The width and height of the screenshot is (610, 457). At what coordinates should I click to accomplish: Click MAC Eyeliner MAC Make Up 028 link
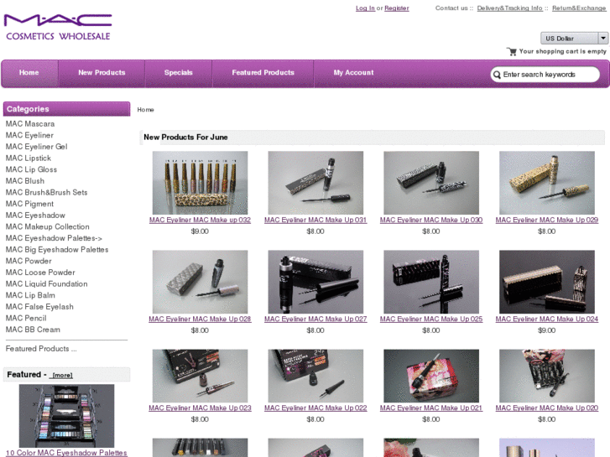click(200, 319)
